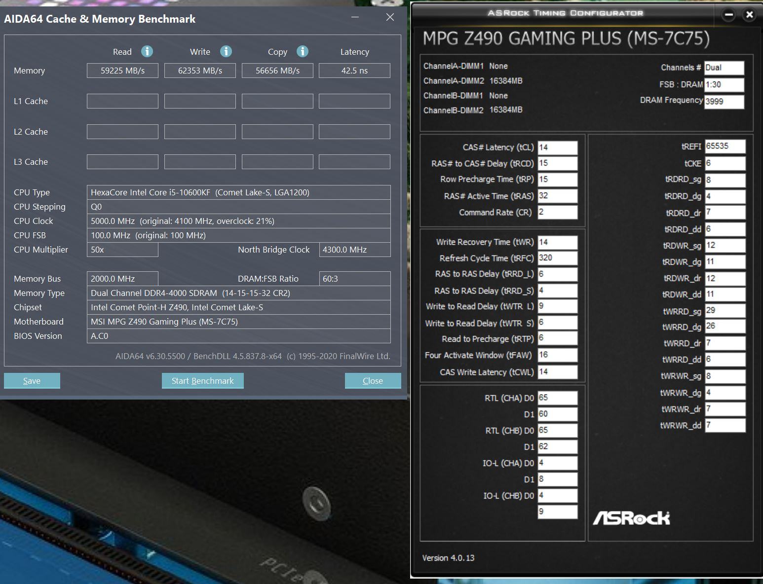Viewport: 763px width, 584px height.
Task: Click the CAS Write Latency (tCWL) field
Action: pos(558,372)
